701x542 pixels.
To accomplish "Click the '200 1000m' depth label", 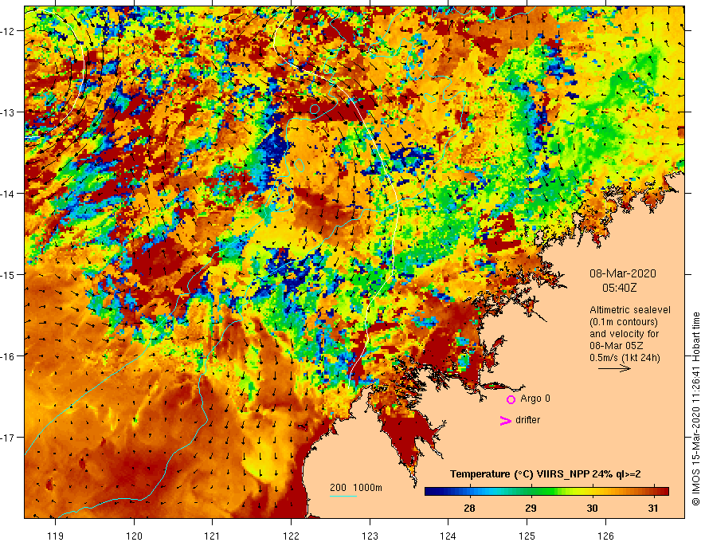I will click(x=356, y=488).
